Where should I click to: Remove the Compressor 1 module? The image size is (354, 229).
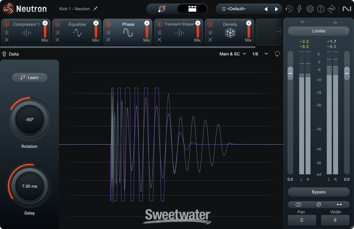[7, 40]
